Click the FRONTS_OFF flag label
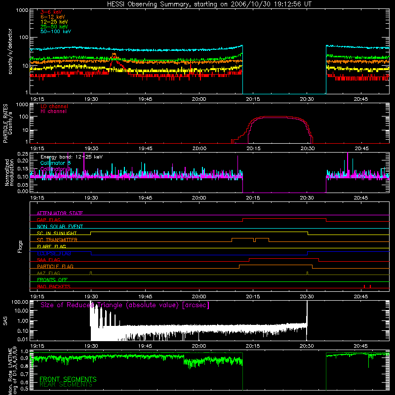 (52, 279)
